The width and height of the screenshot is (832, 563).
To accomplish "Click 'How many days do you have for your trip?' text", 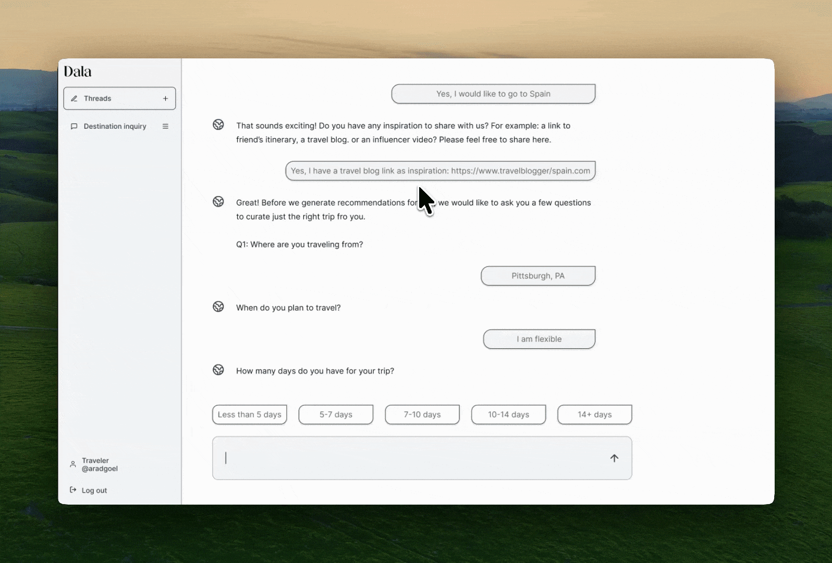I will coord(315,371).
